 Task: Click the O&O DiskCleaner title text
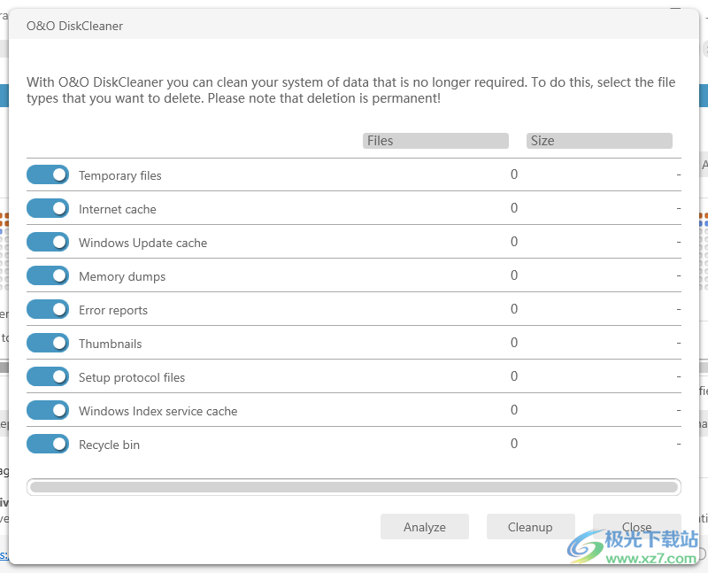click(x=74, y=27)
